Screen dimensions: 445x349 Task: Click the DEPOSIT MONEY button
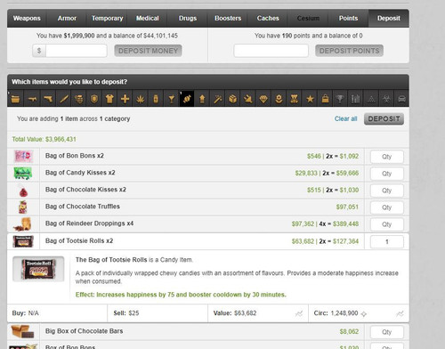coord(148,51)
